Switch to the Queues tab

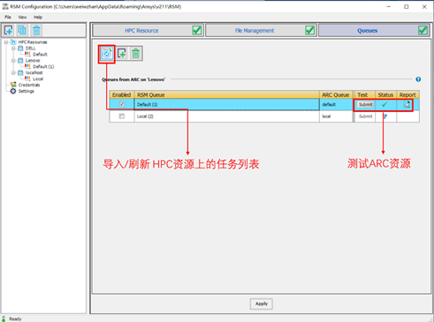[x=374, y=30]
